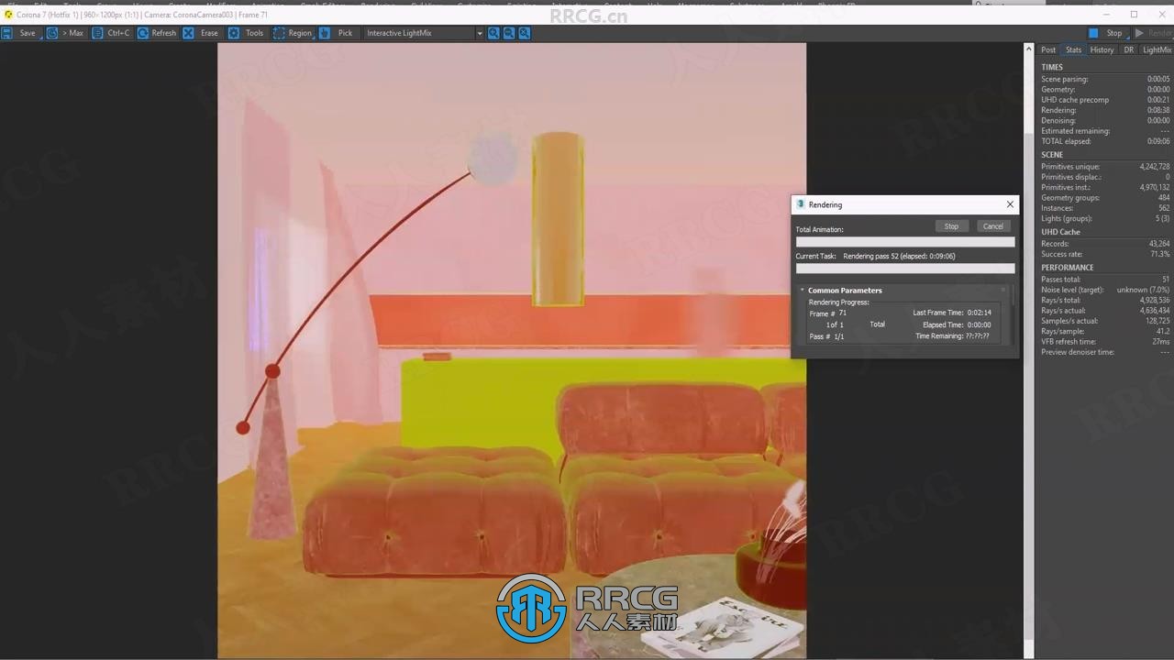Click the first magnifier zoom icon
1174x660 pixels.
pyautogui.click(x=493, y=33)
